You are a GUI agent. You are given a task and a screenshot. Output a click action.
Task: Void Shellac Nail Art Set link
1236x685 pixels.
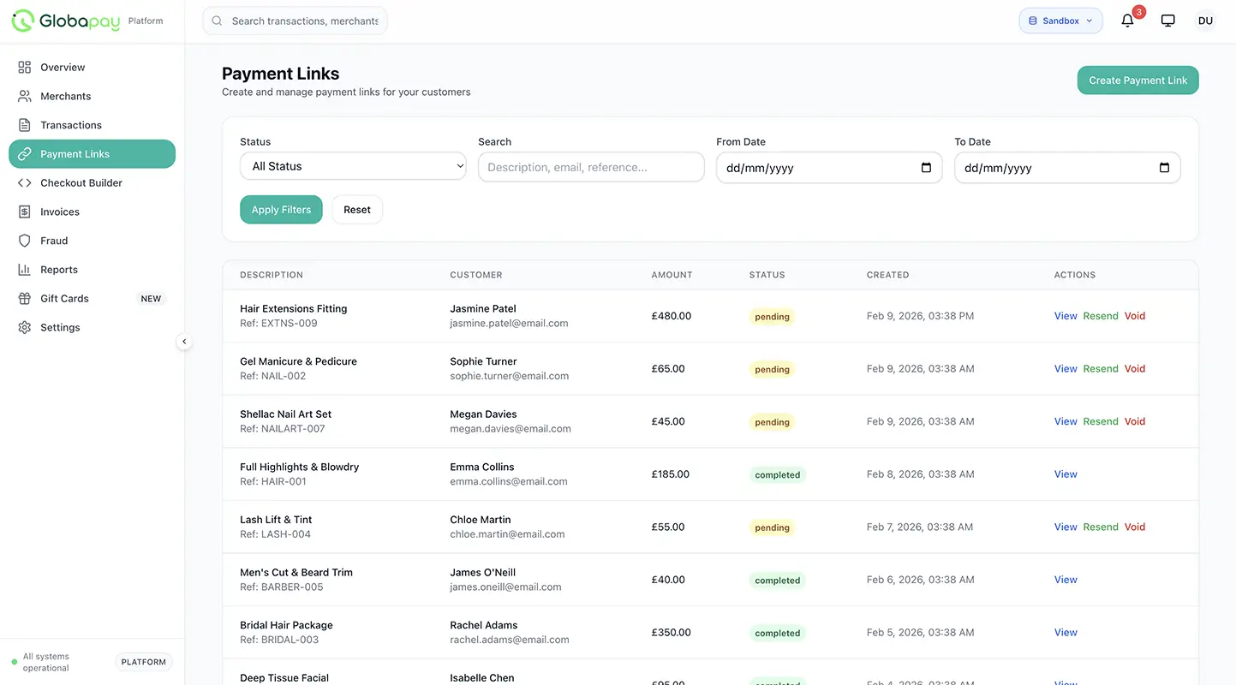[x=1135, y=421]
